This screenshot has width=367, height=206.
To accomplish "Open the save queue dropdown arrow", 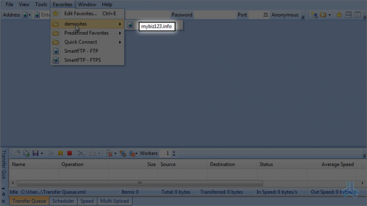I will click(x=42, y=153).
